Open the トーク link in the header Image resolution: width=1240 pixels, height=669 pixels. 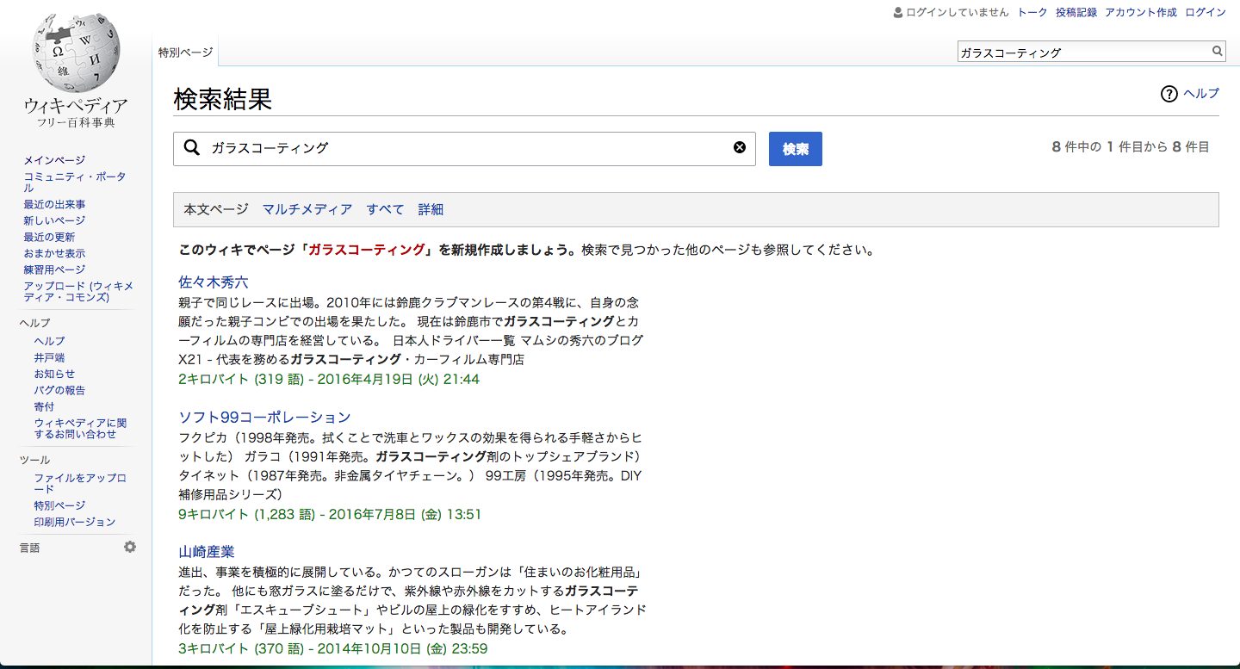pyautogui.click(x=1032, y=12)
